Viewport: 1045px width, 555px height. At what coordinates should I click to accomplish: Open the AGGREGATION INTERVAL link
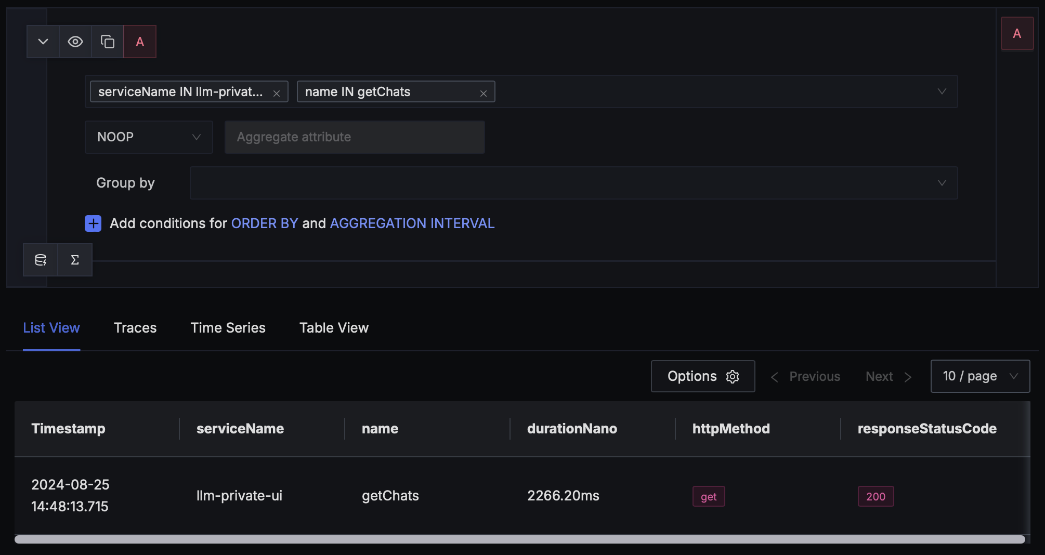click(x=412, y=223)
